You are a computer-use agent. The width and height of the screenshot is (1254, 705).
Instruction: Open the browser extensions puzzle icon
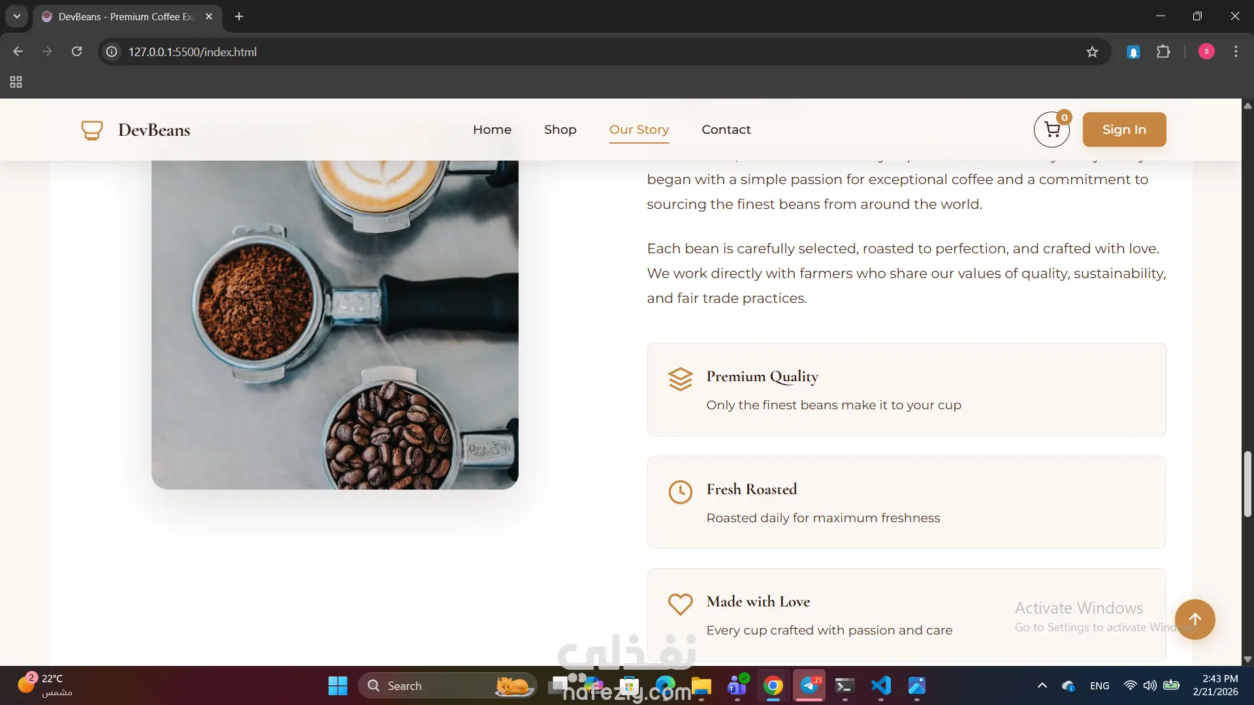coord(1163,52)
